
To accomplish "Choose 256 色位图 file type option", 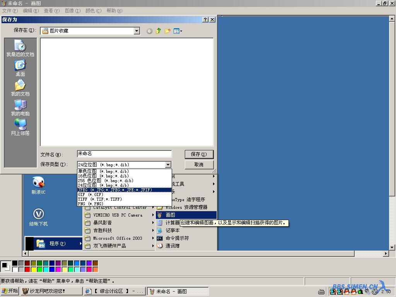I will click(124, 181).
